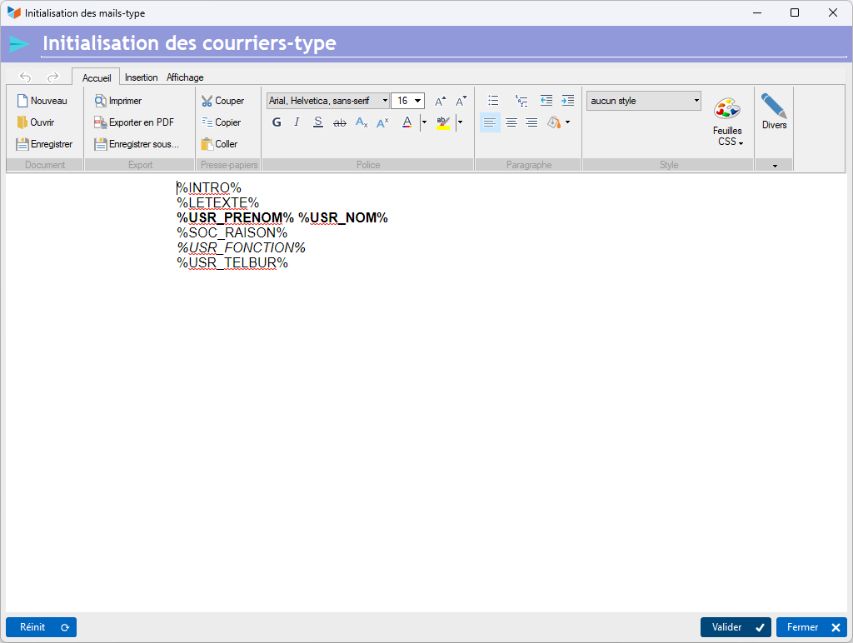Screen dimensions: 853x643
Task: Insert a bulleted list
Action: click(493, 101)
